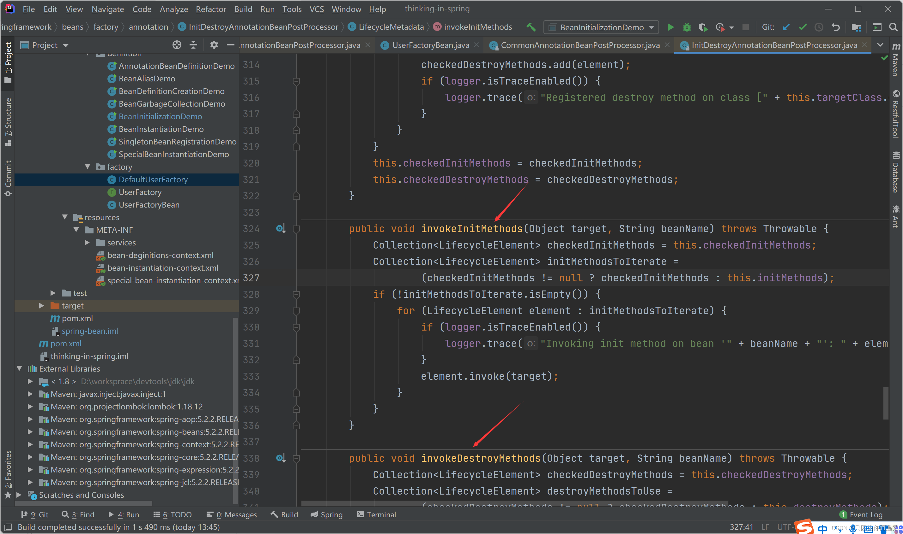Open Project panel settings gear
Viewport: 903px width, 534px height.
[214, 45]
